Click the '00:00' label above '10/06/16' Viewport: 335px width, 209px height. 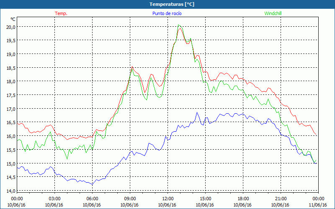[17, 199]
